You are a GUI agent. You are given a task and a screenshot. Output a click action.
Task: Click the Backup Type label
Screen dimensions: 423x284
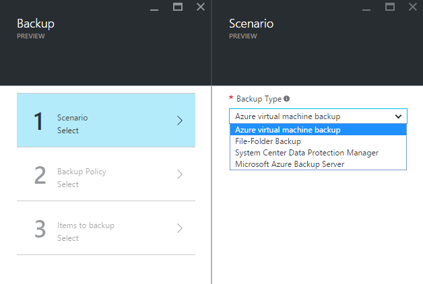[x=259, y=99]
